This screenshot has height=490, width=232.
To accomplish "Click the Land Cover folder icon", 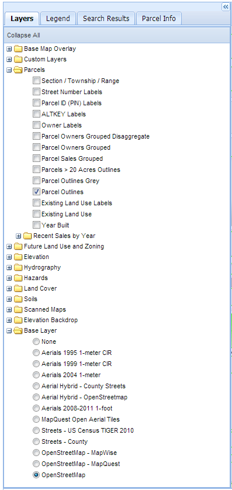I will pyautogui.click(x=19, y=289).
